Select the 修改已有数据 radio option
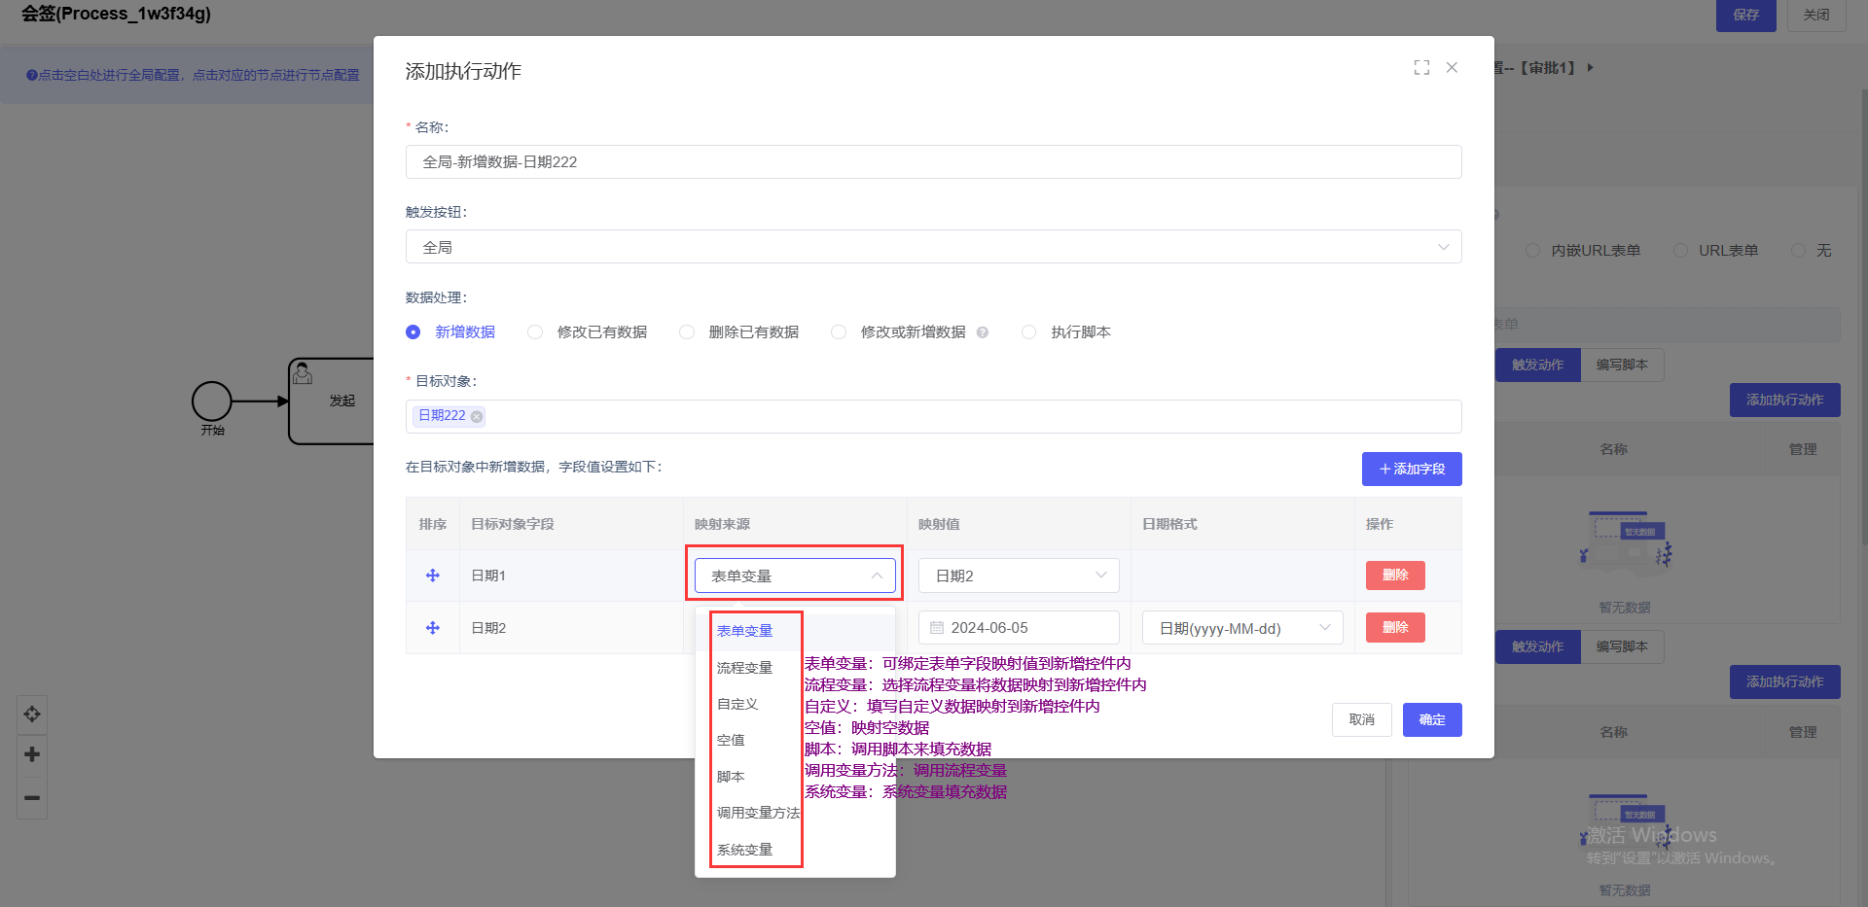 [x=535, y=332]
